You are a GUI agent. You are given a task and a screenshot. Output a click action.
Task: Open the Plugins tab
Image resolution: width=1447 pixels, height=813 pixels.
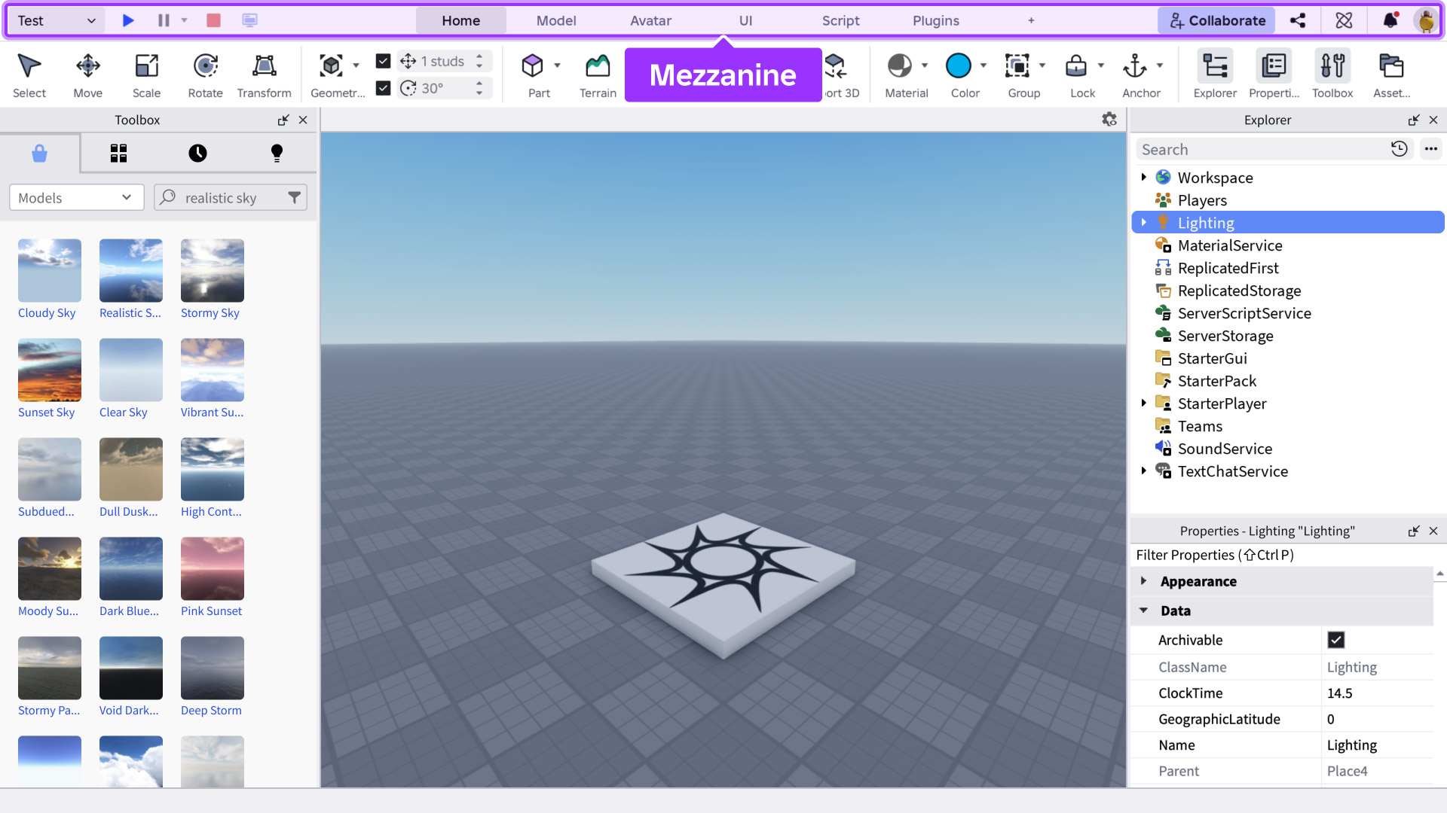pyautogui.click(x=935, y=20)
